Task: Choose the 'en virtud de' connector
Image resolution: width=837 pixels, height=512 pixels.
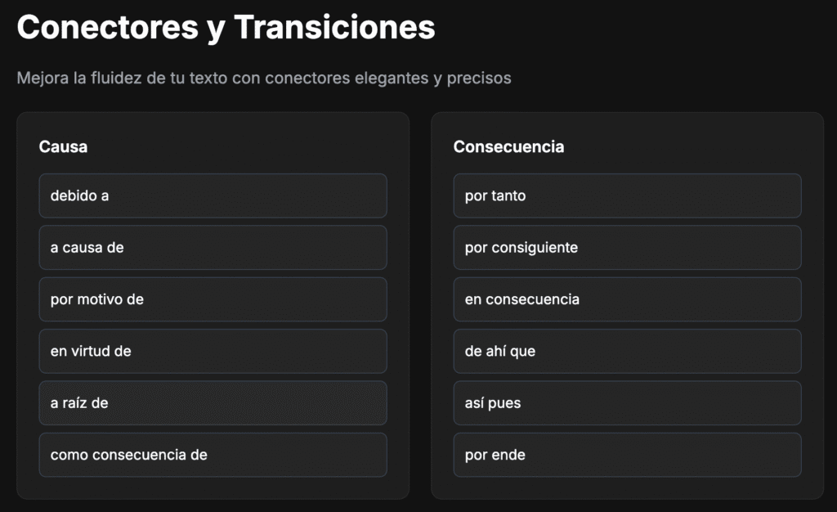Action: click(213, 351)
